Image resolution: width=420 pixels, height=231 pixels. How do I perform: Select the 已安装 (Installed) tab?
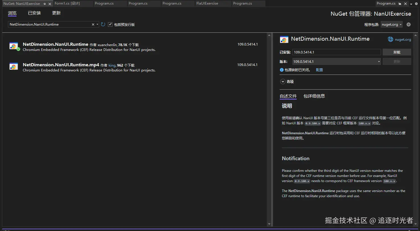tap(34, 13)
